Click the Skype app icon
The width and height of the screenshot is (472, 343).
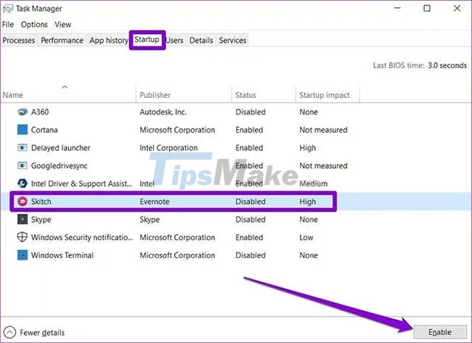[23, 220]
